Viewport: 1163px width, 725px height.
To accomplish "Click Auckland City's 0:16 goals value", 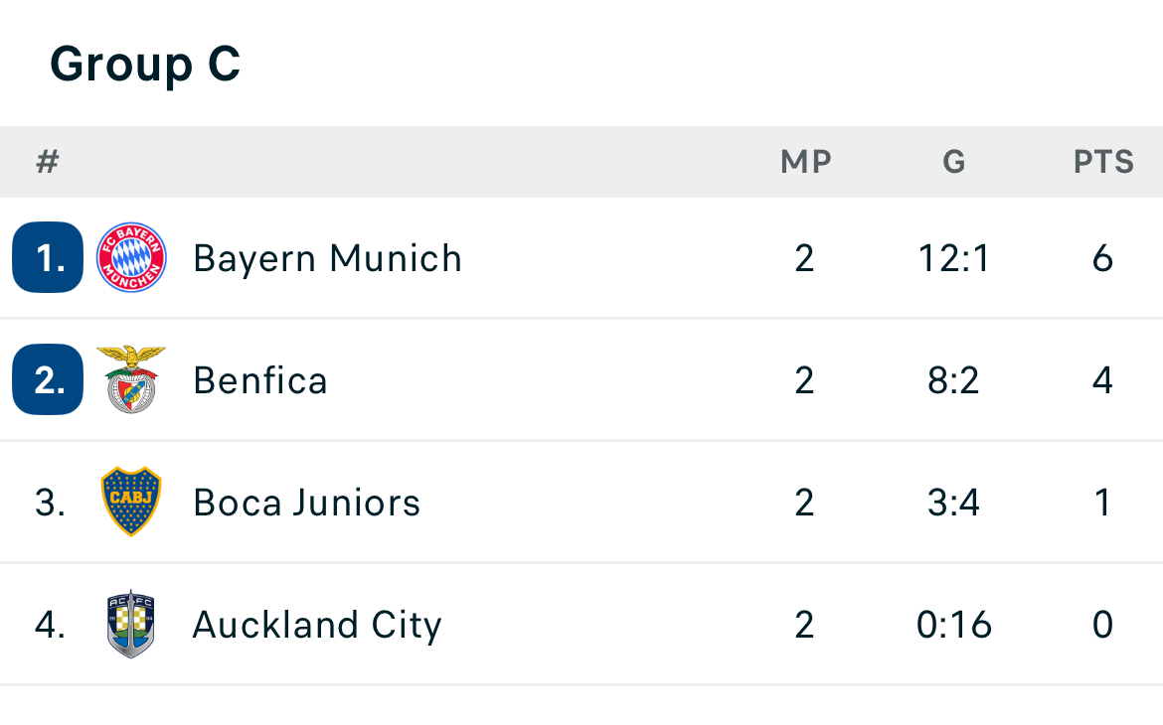I will (954, 625).
